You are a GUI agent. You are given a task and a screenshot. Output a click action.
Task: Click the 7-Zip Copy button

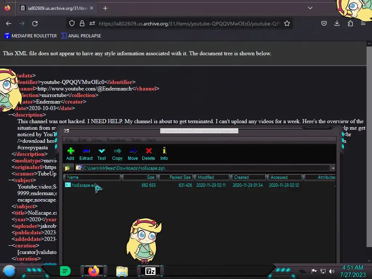117,154
